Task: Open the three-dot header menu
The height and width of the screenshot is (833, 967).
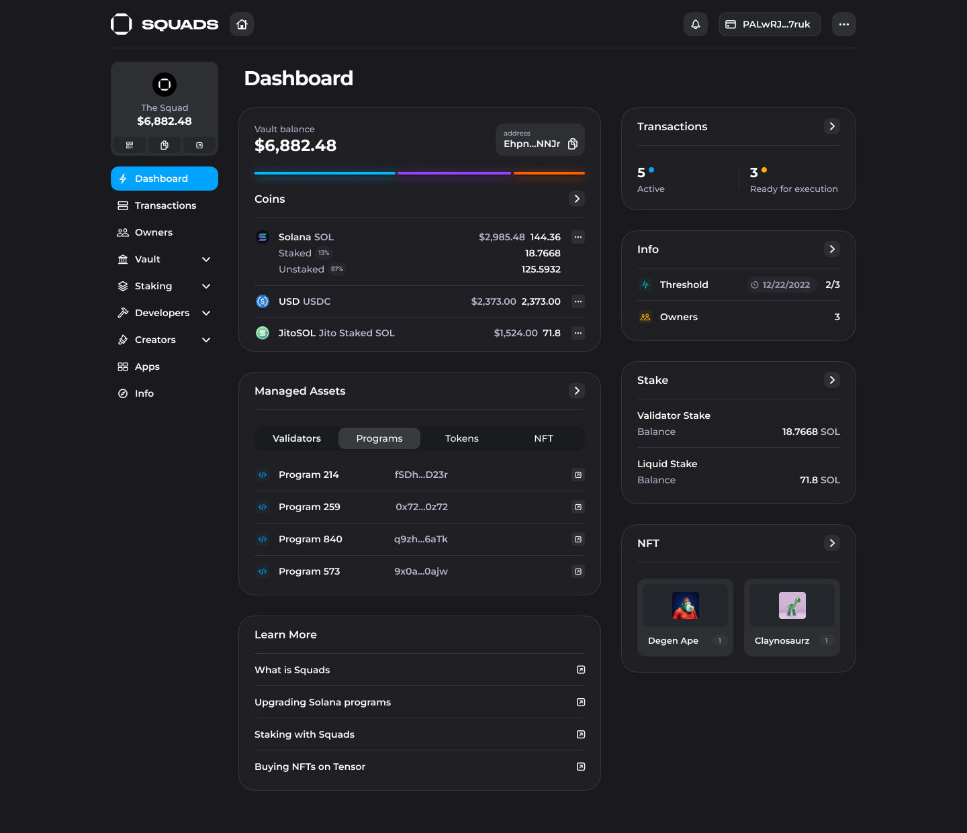Action: 843,24
